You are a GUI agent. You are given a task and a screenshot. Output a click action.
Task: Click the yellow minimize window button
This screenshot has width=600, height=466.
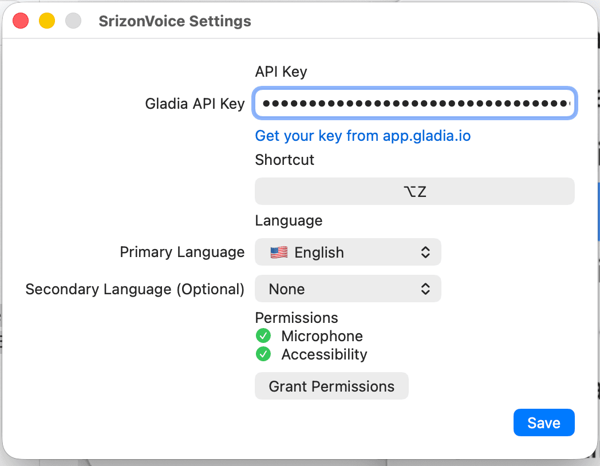coord(47,20)
